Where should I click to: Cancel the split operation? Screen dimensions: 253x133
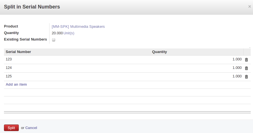pyautogui.click(x=31, y=128)
